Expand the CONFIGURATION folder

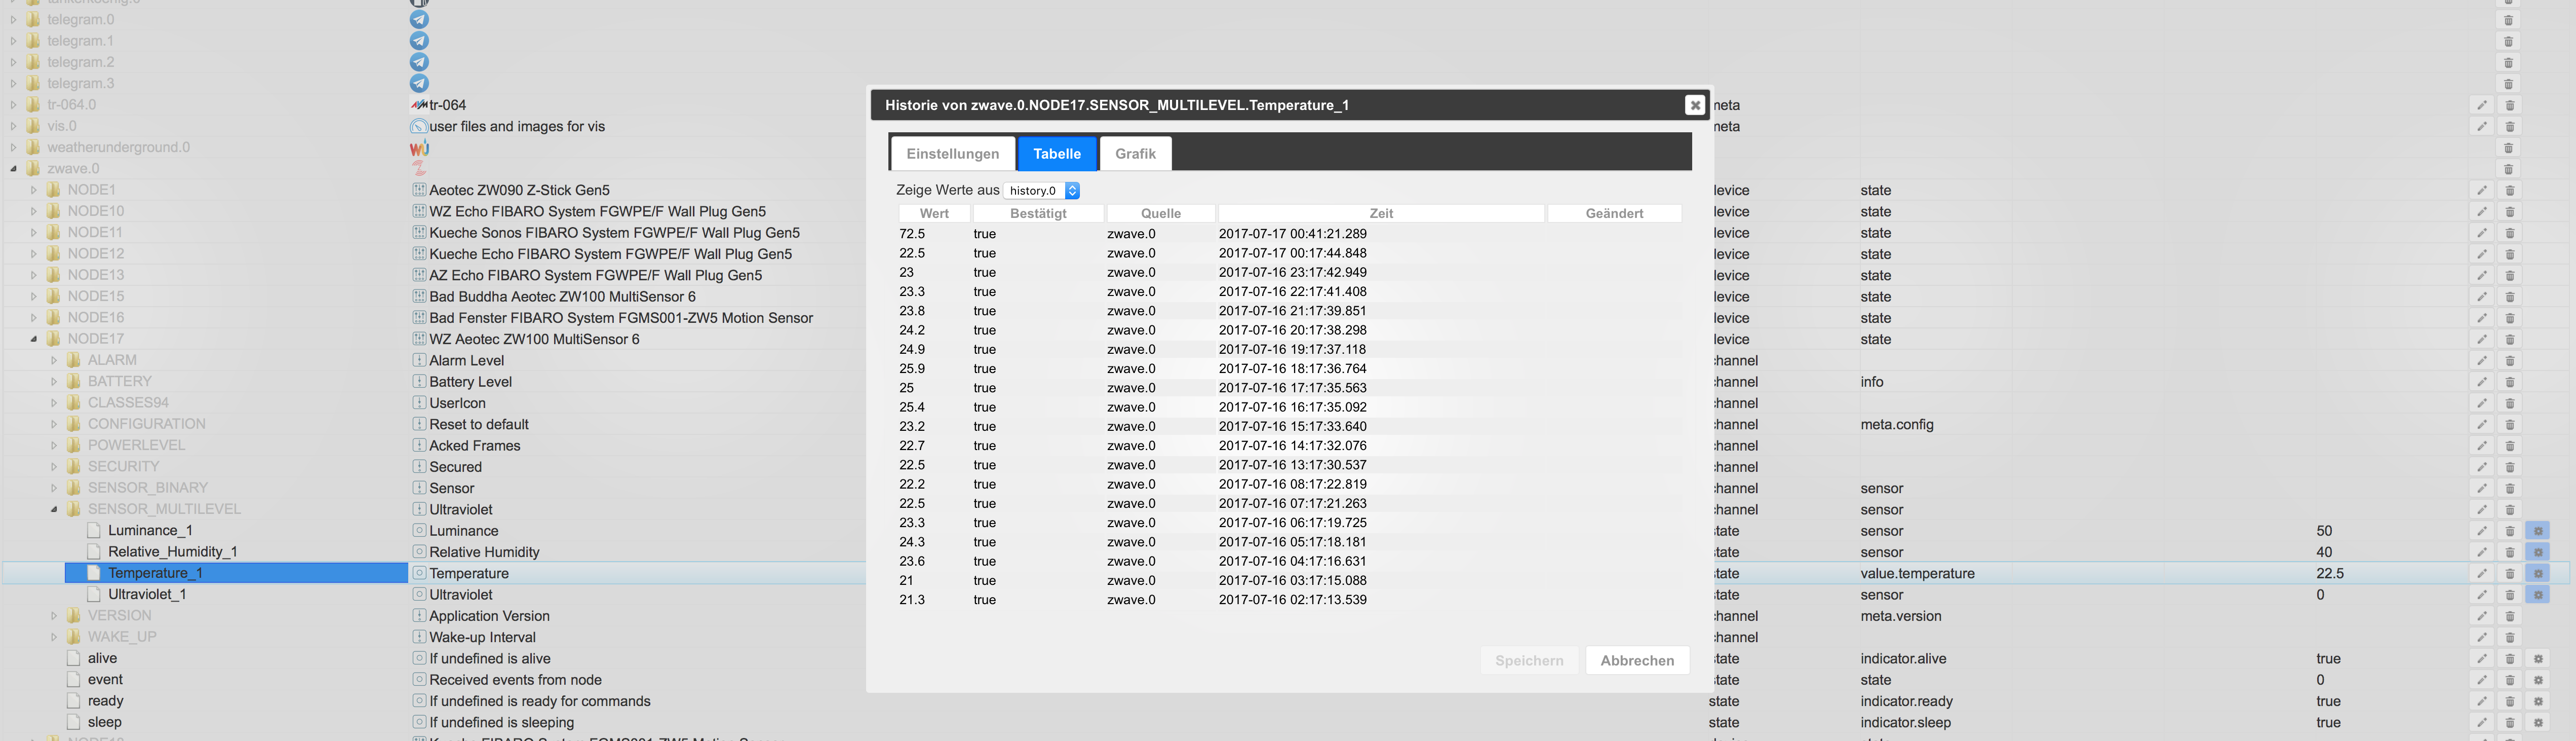tap(54, 424)
